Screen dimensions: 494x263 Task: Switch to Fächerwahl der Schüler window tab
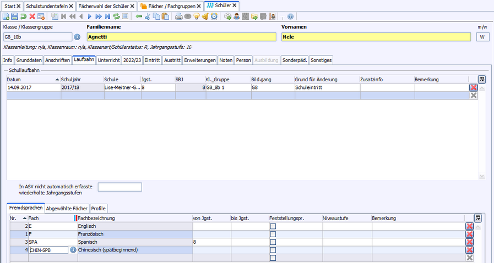[103, 5]
